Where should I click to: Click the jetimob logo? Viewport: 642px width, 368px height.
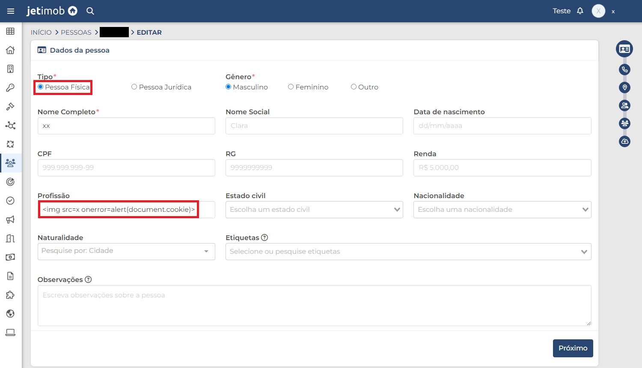click(x=52, y=11)
